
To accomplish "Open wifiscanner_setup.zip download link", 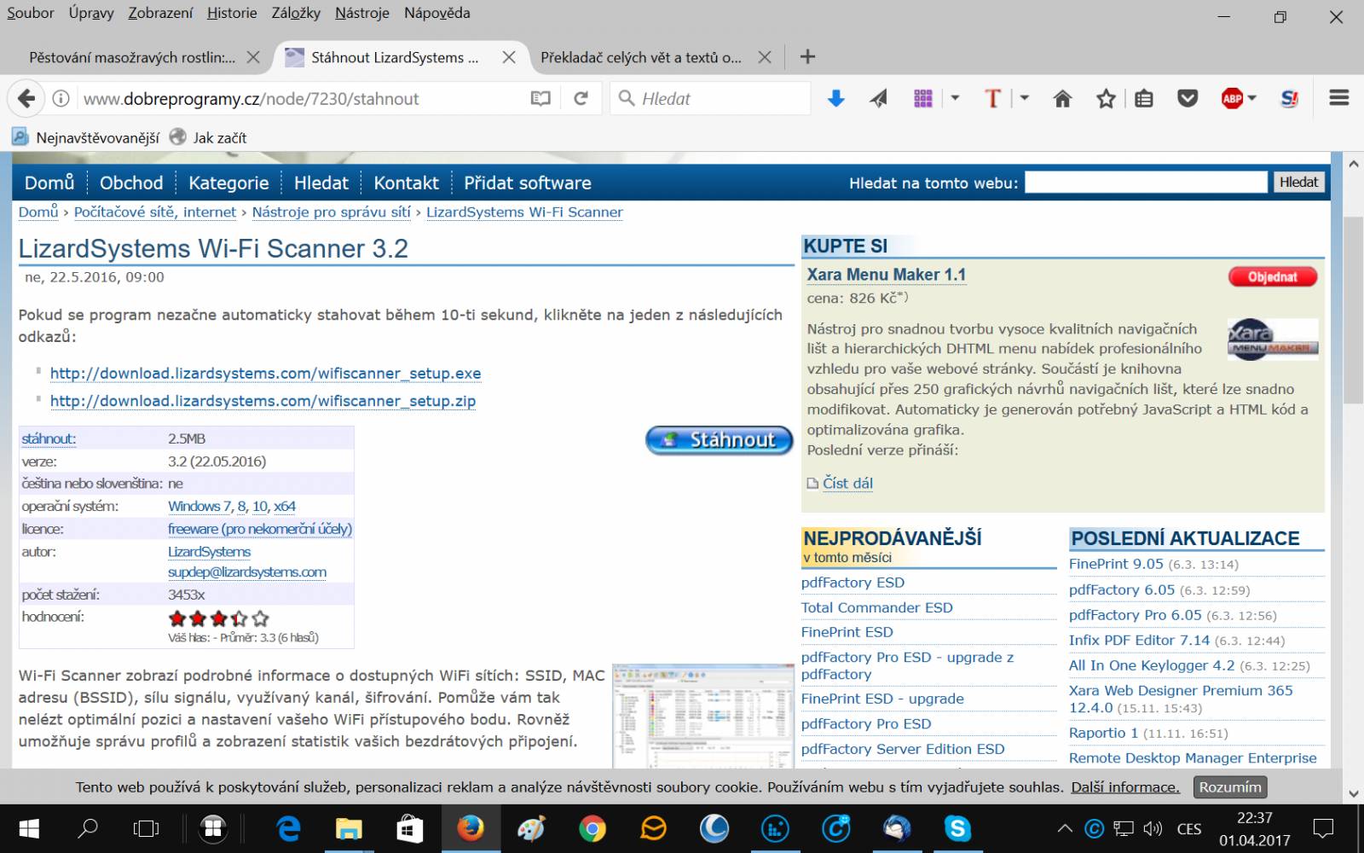I will pyautogui.click(x=263, y=400).
